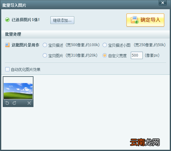
Task: Close the 批量导入图片 dialog
Action: 163,3
